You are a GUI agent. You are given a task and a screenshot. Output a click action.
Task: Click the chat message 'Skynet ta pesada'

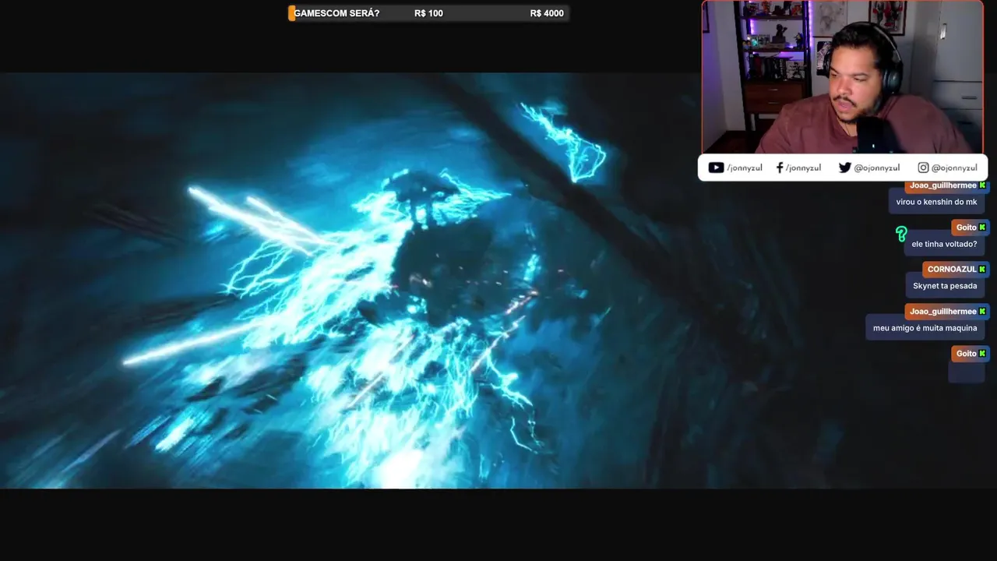pos(945,286)
